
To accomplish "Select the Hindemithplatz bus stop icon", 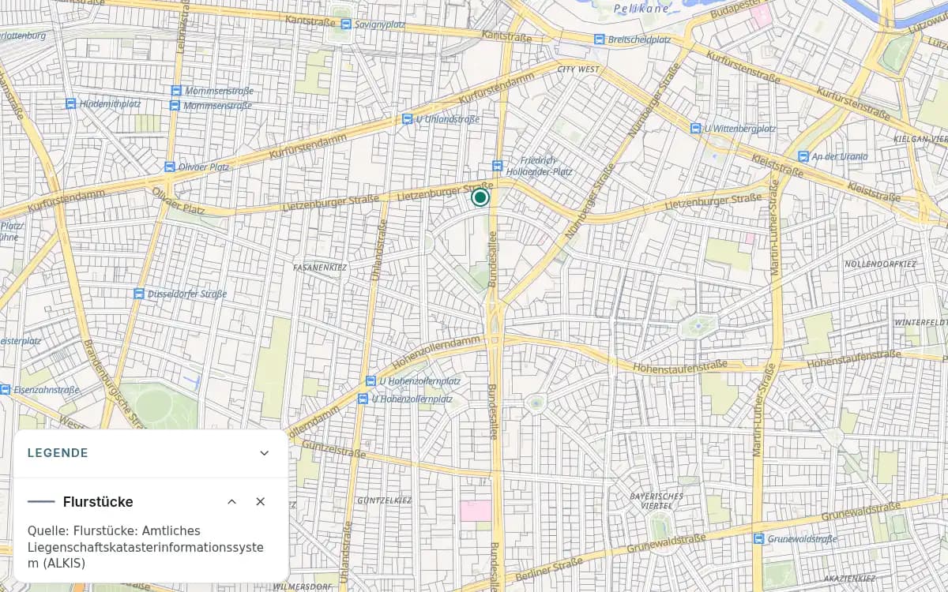I will pyautogui.click(x=71, y=103).
